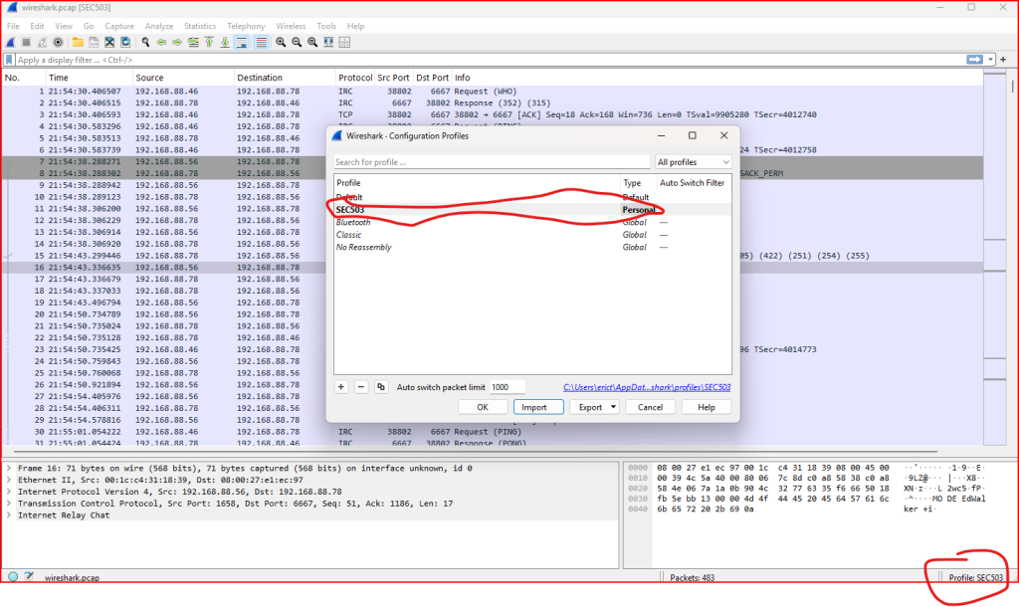Sort packet list by Time column header
This screenshot has height=607, width=1019.
[89, 78]
